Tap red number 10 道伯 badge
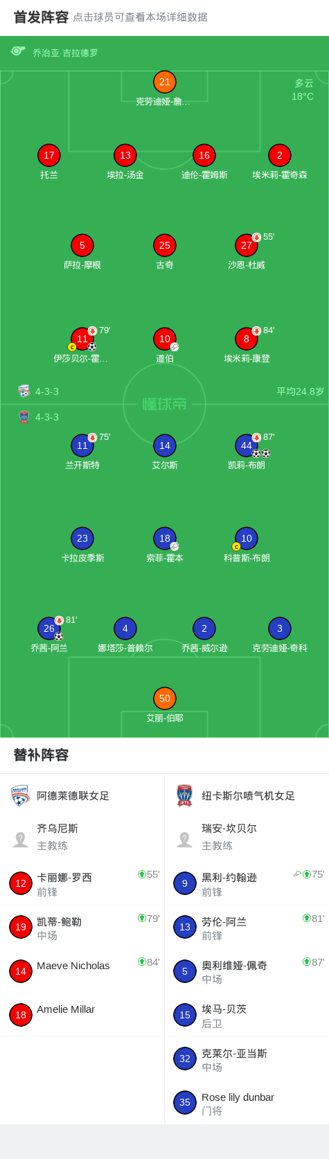Image resolution: width=329 pixels, height=1159 pixels. point(165,339)
